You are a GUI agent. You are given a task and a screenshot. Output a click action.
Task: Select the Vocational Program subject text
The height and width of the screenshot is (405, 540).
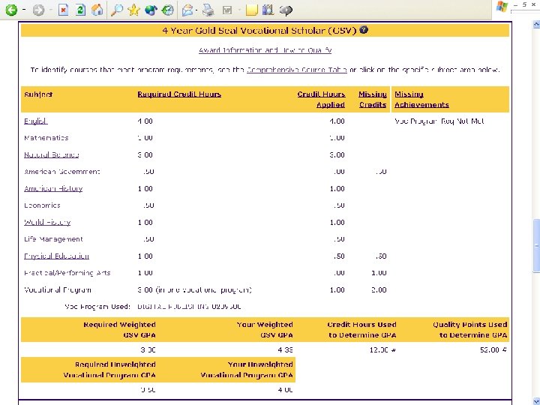tap(58, 289)
